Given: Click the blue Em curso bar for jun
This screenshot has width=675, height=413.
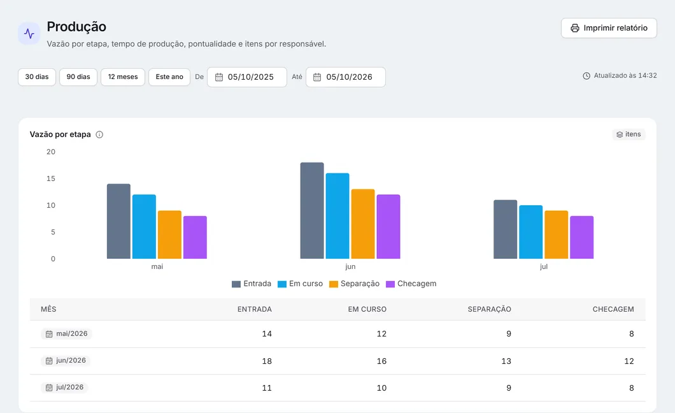Looking at the screenshot, I should (x=337, y=216).
